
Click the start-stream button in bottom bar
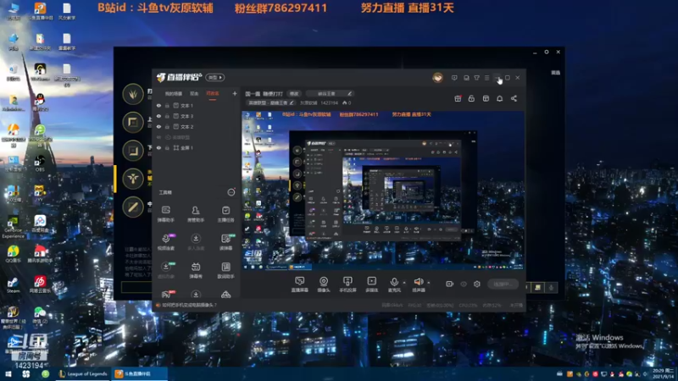pyautogui.click(x=503, y=284)
